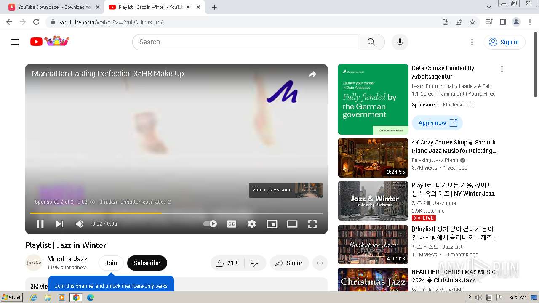Open 4K Cozy Coffee Shop video thumbnail

click(x=373, y=158)
